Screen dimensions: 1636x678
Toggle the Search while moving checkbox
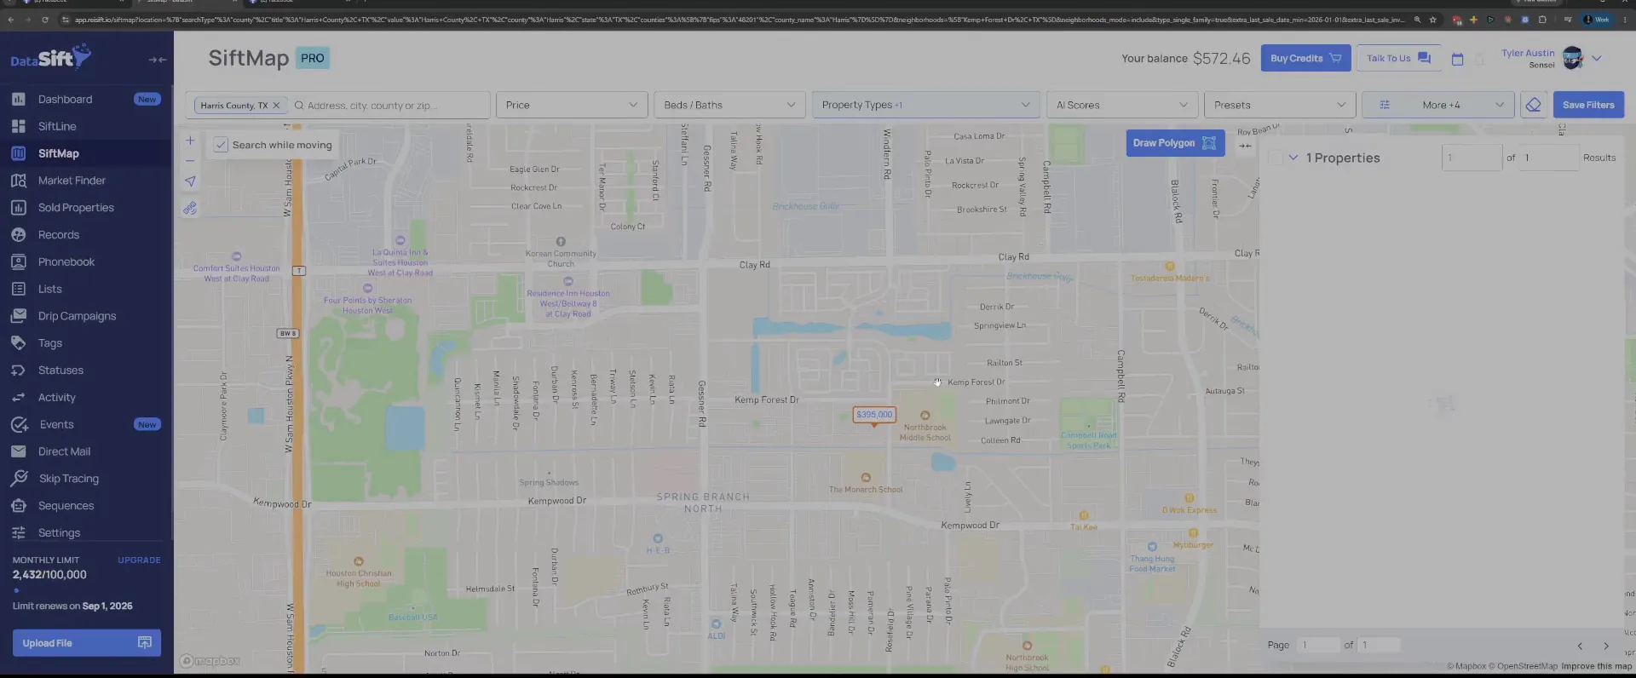coord(221,145)
